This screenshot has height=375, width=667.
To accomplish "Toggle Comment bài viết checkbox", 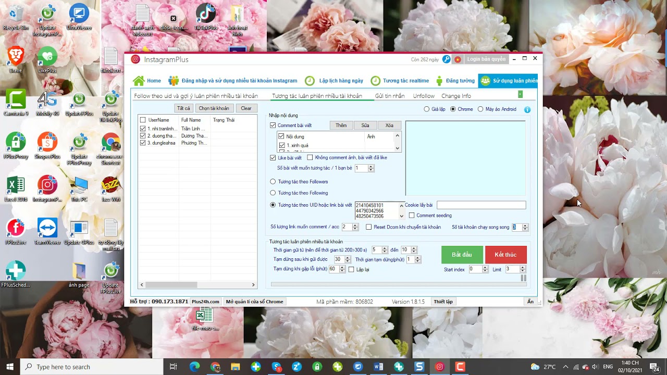I will 273,126.
